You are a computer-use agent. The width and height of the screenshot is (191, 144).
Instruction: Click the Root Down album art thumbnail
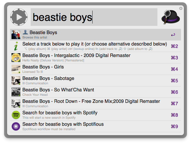tap(16, 103)
